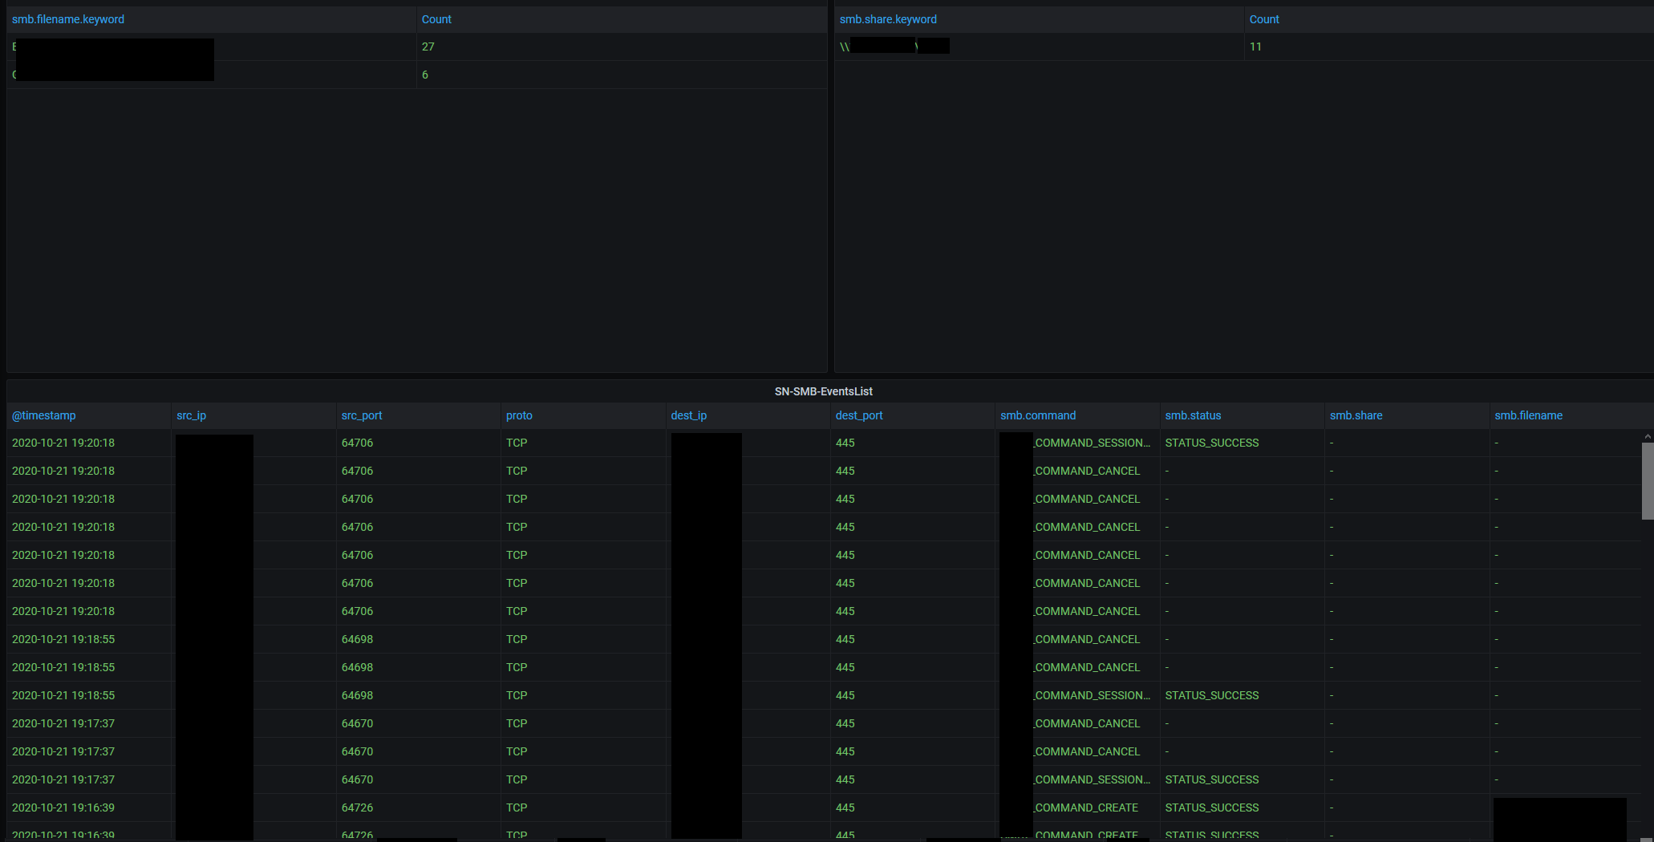Screen dimensions: 1654x842
Task: Click COMMAND_SESSION cell in the 19:17:37 row
Action: tap(1093, 779)
